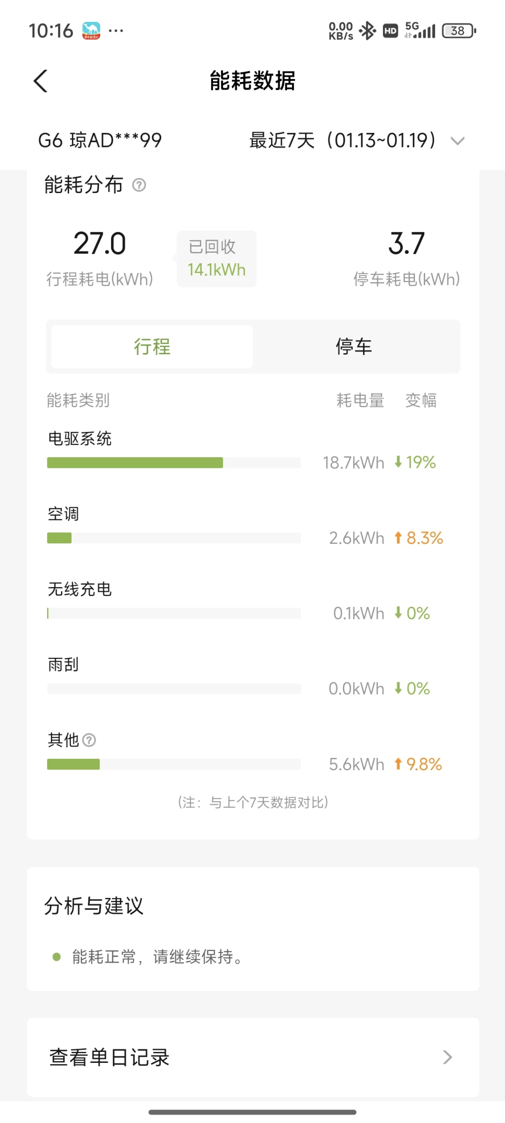Tap the back arrow icon
This screenshot has width=505, height=1123.
(40, 81)
